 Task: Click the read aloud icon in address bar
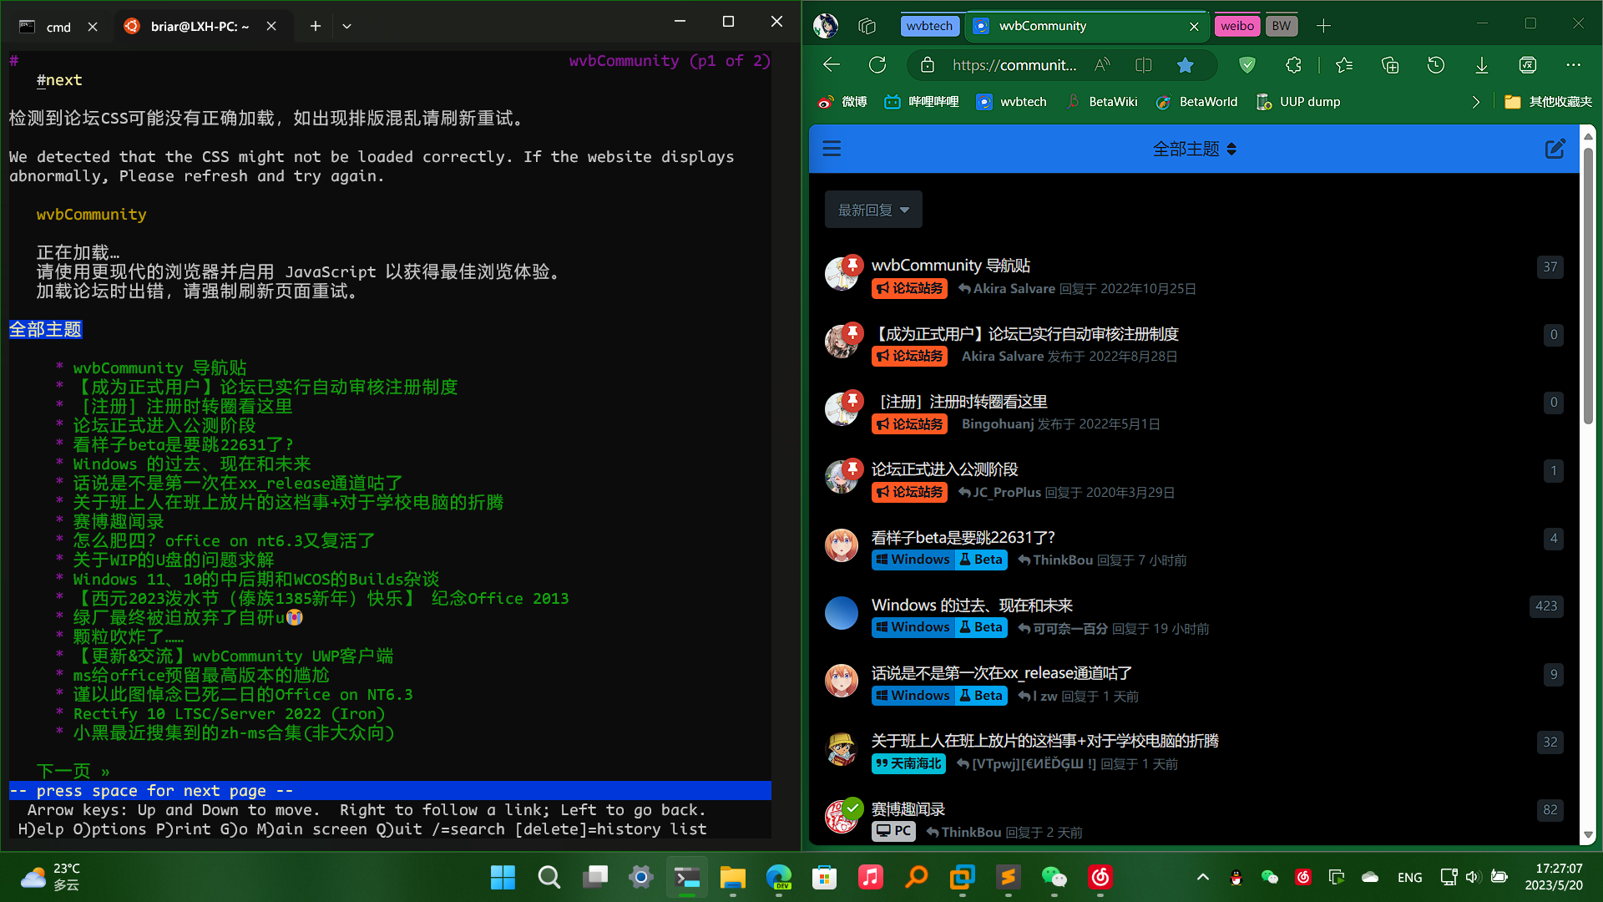pyautogui.click(x=1102, y=65)
